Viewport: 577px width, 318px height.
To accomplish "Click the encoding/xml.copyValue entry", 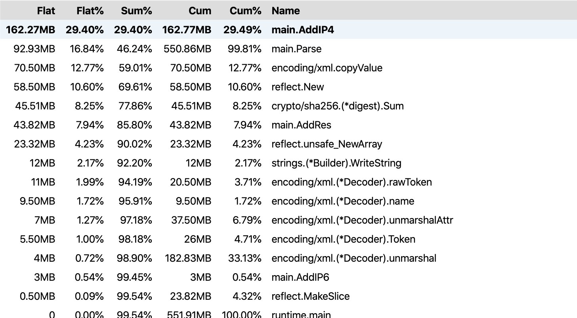I will click(288, 68).
